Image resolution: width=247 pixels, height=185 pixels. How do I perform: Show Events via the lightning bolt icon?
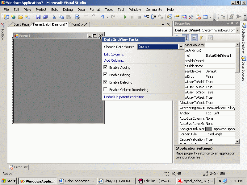pyautogui.click(x=201, y=38)
